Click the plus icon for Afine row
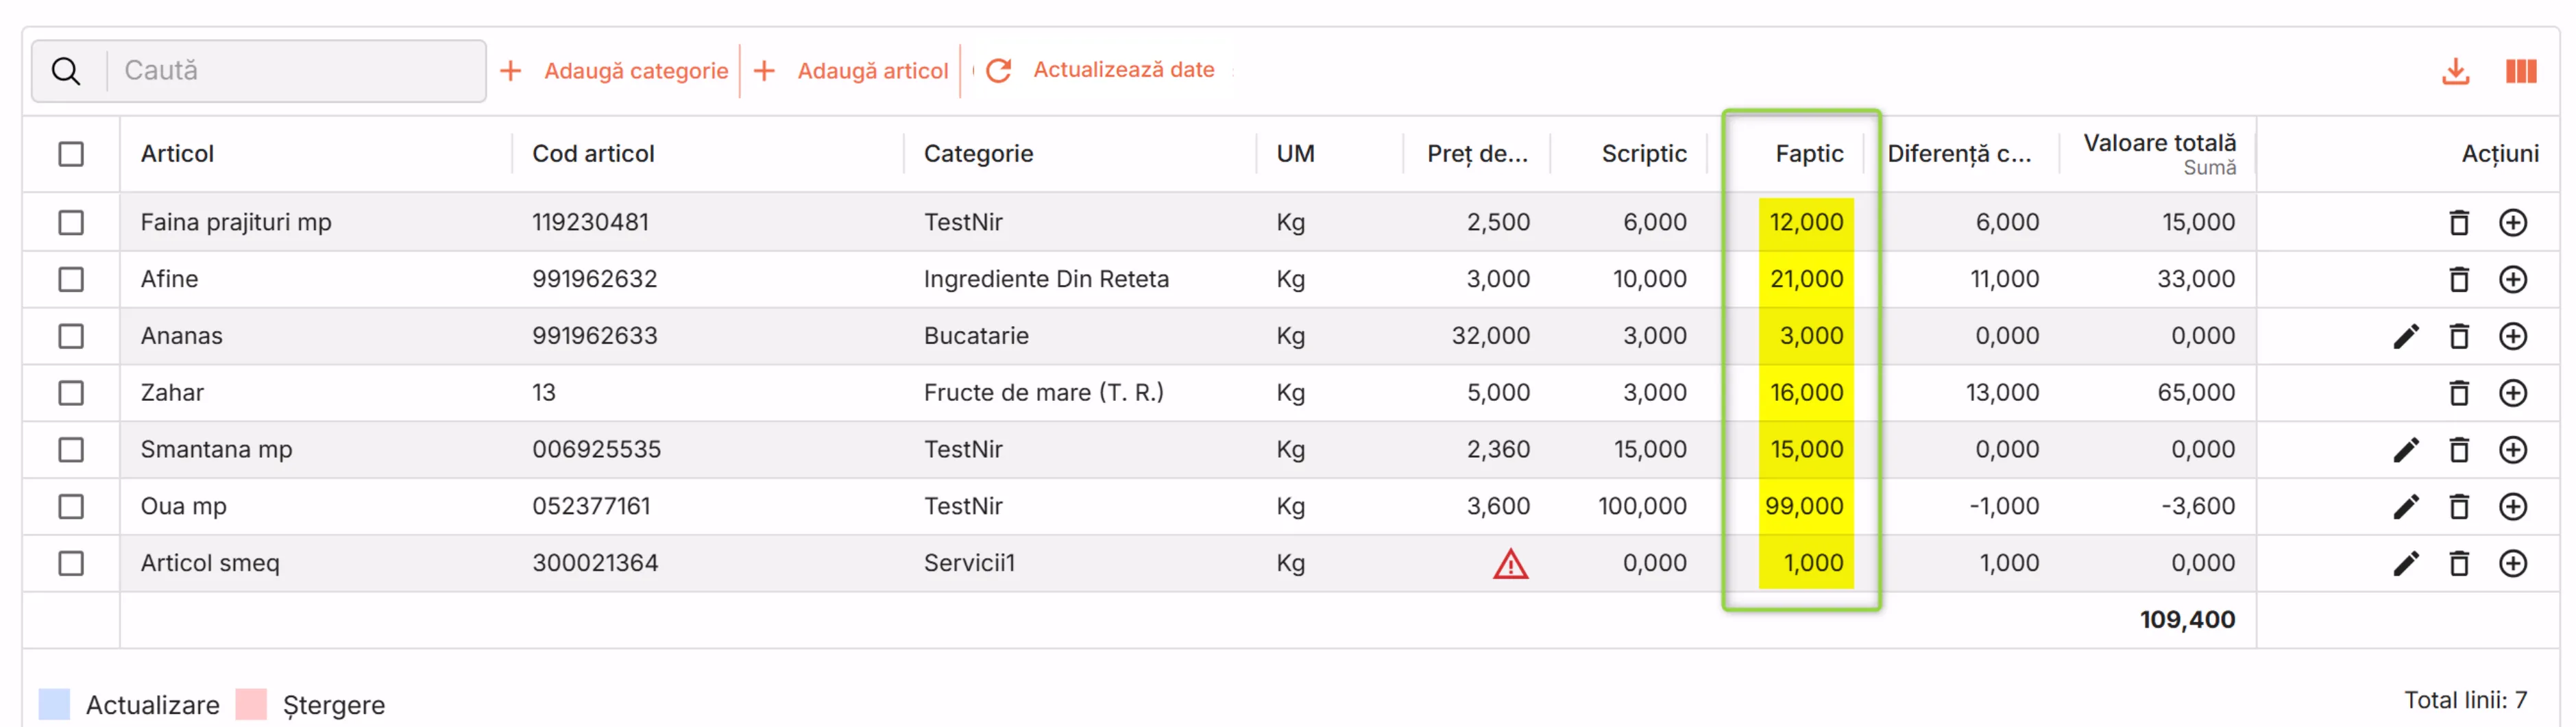Screen dimensions: 2576x727 pyautogui.click(x=2512, y=279)
